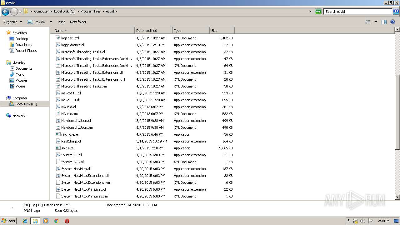Click the scrollbar up arrow

(x=397, y=29)
